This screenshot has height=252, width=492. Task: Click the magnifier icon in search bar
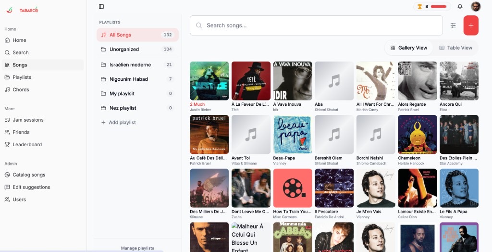[199, 25]
